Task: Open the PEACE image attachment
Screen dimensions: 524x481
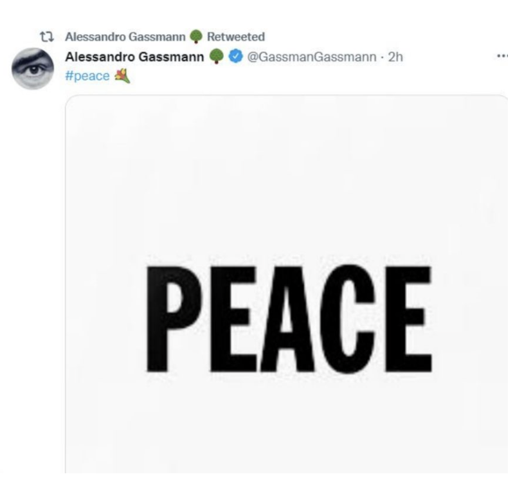Action: (x=287, y=284)
